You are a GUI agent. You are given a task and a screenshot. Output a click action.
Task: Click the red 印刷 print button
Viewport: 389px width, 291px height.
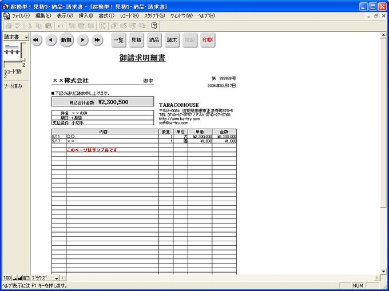pyautogui.click(x=208, y=40)
